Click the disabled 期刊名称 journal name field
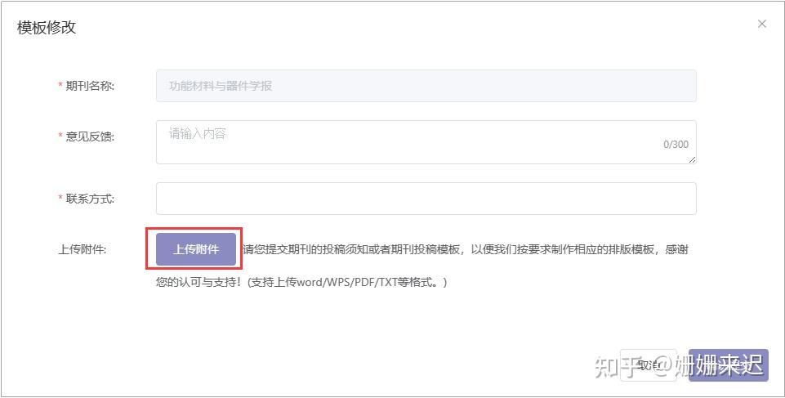The height and width of the screenshot is (398, 785). [x=426, y=86]
